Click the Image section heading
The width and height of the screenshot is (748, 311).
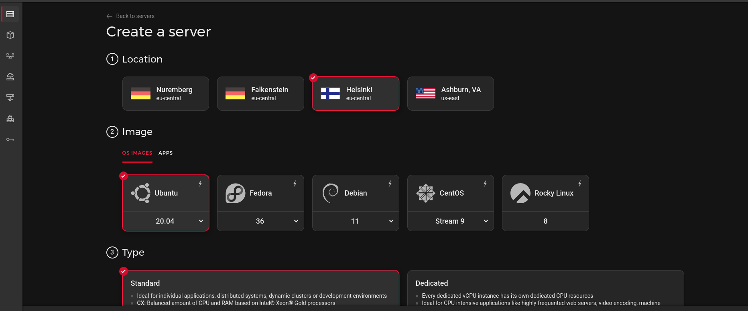(137, 132)
